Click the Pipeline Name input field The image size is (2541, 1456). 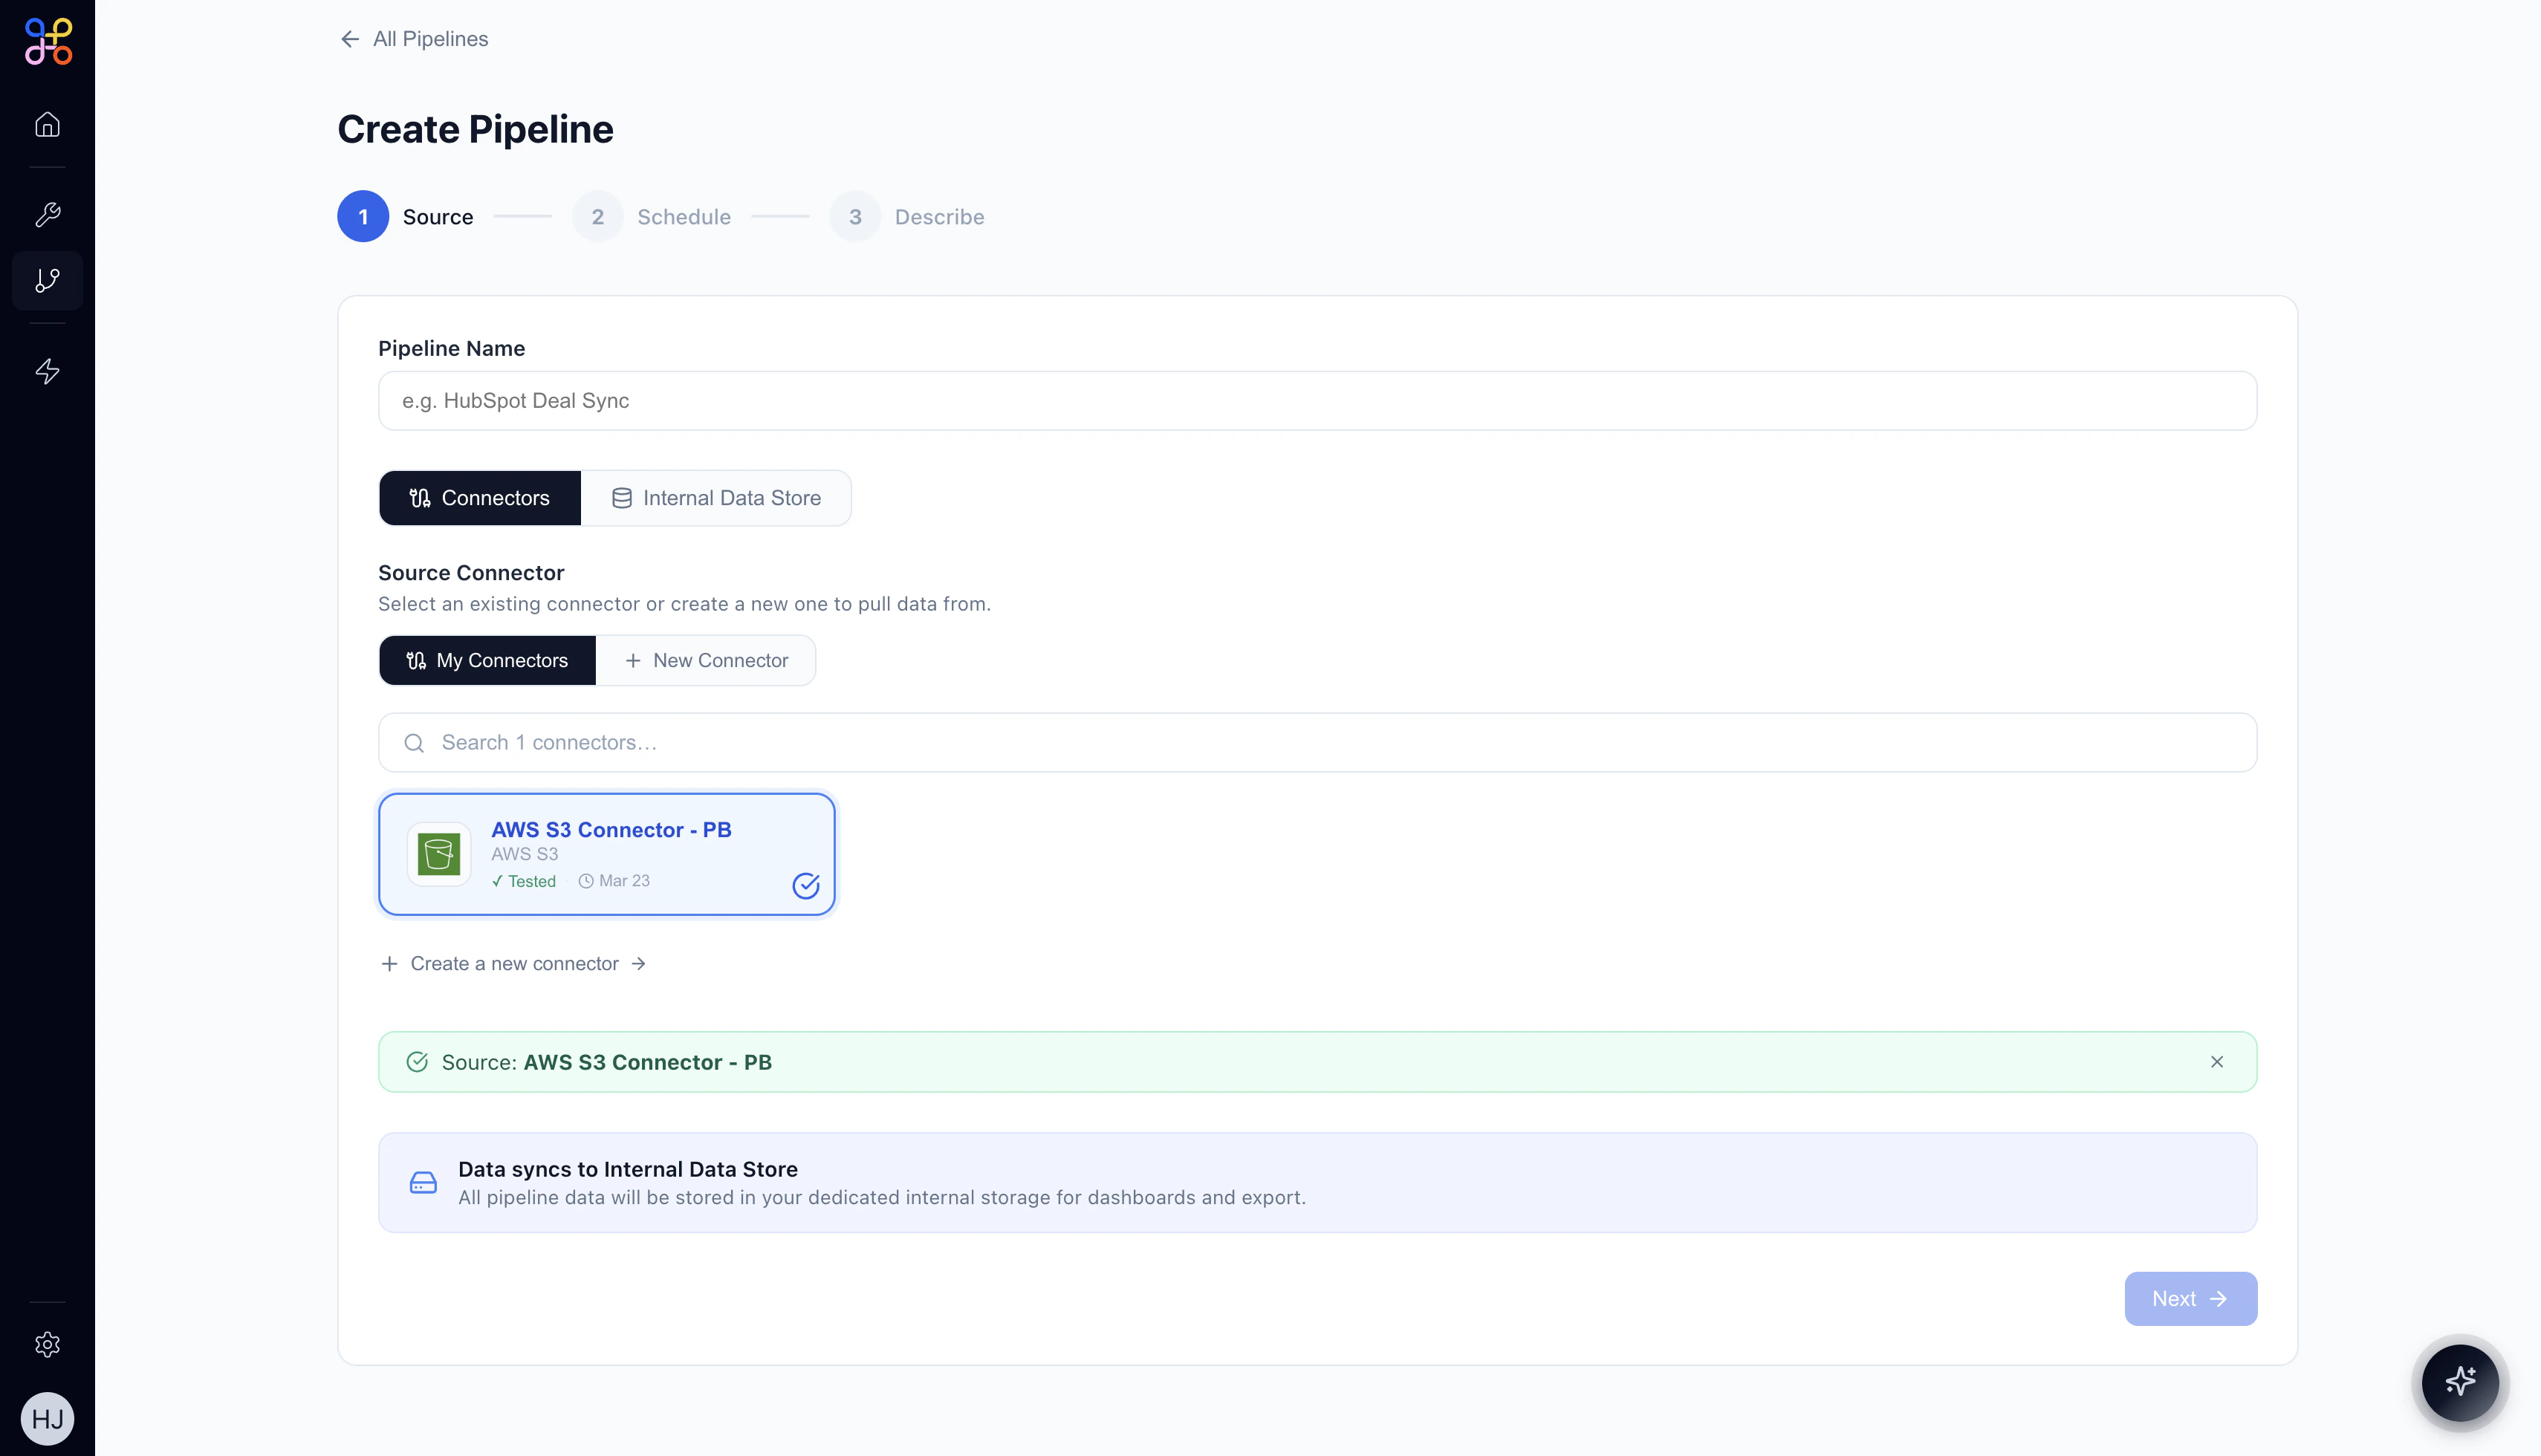pos(1317,401)
